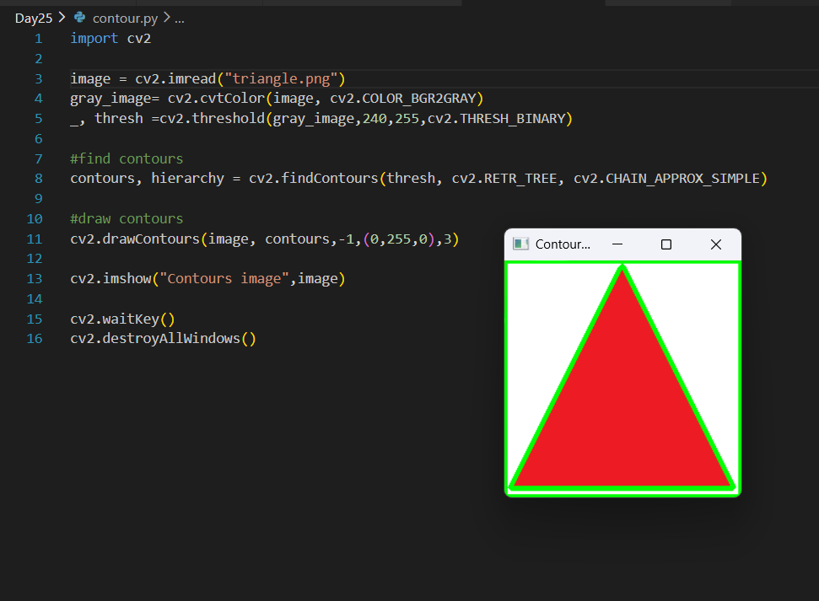This screenshot has width=819, height=601.
Task: Click line number 16 in the gutter
Action: point(35,339)
